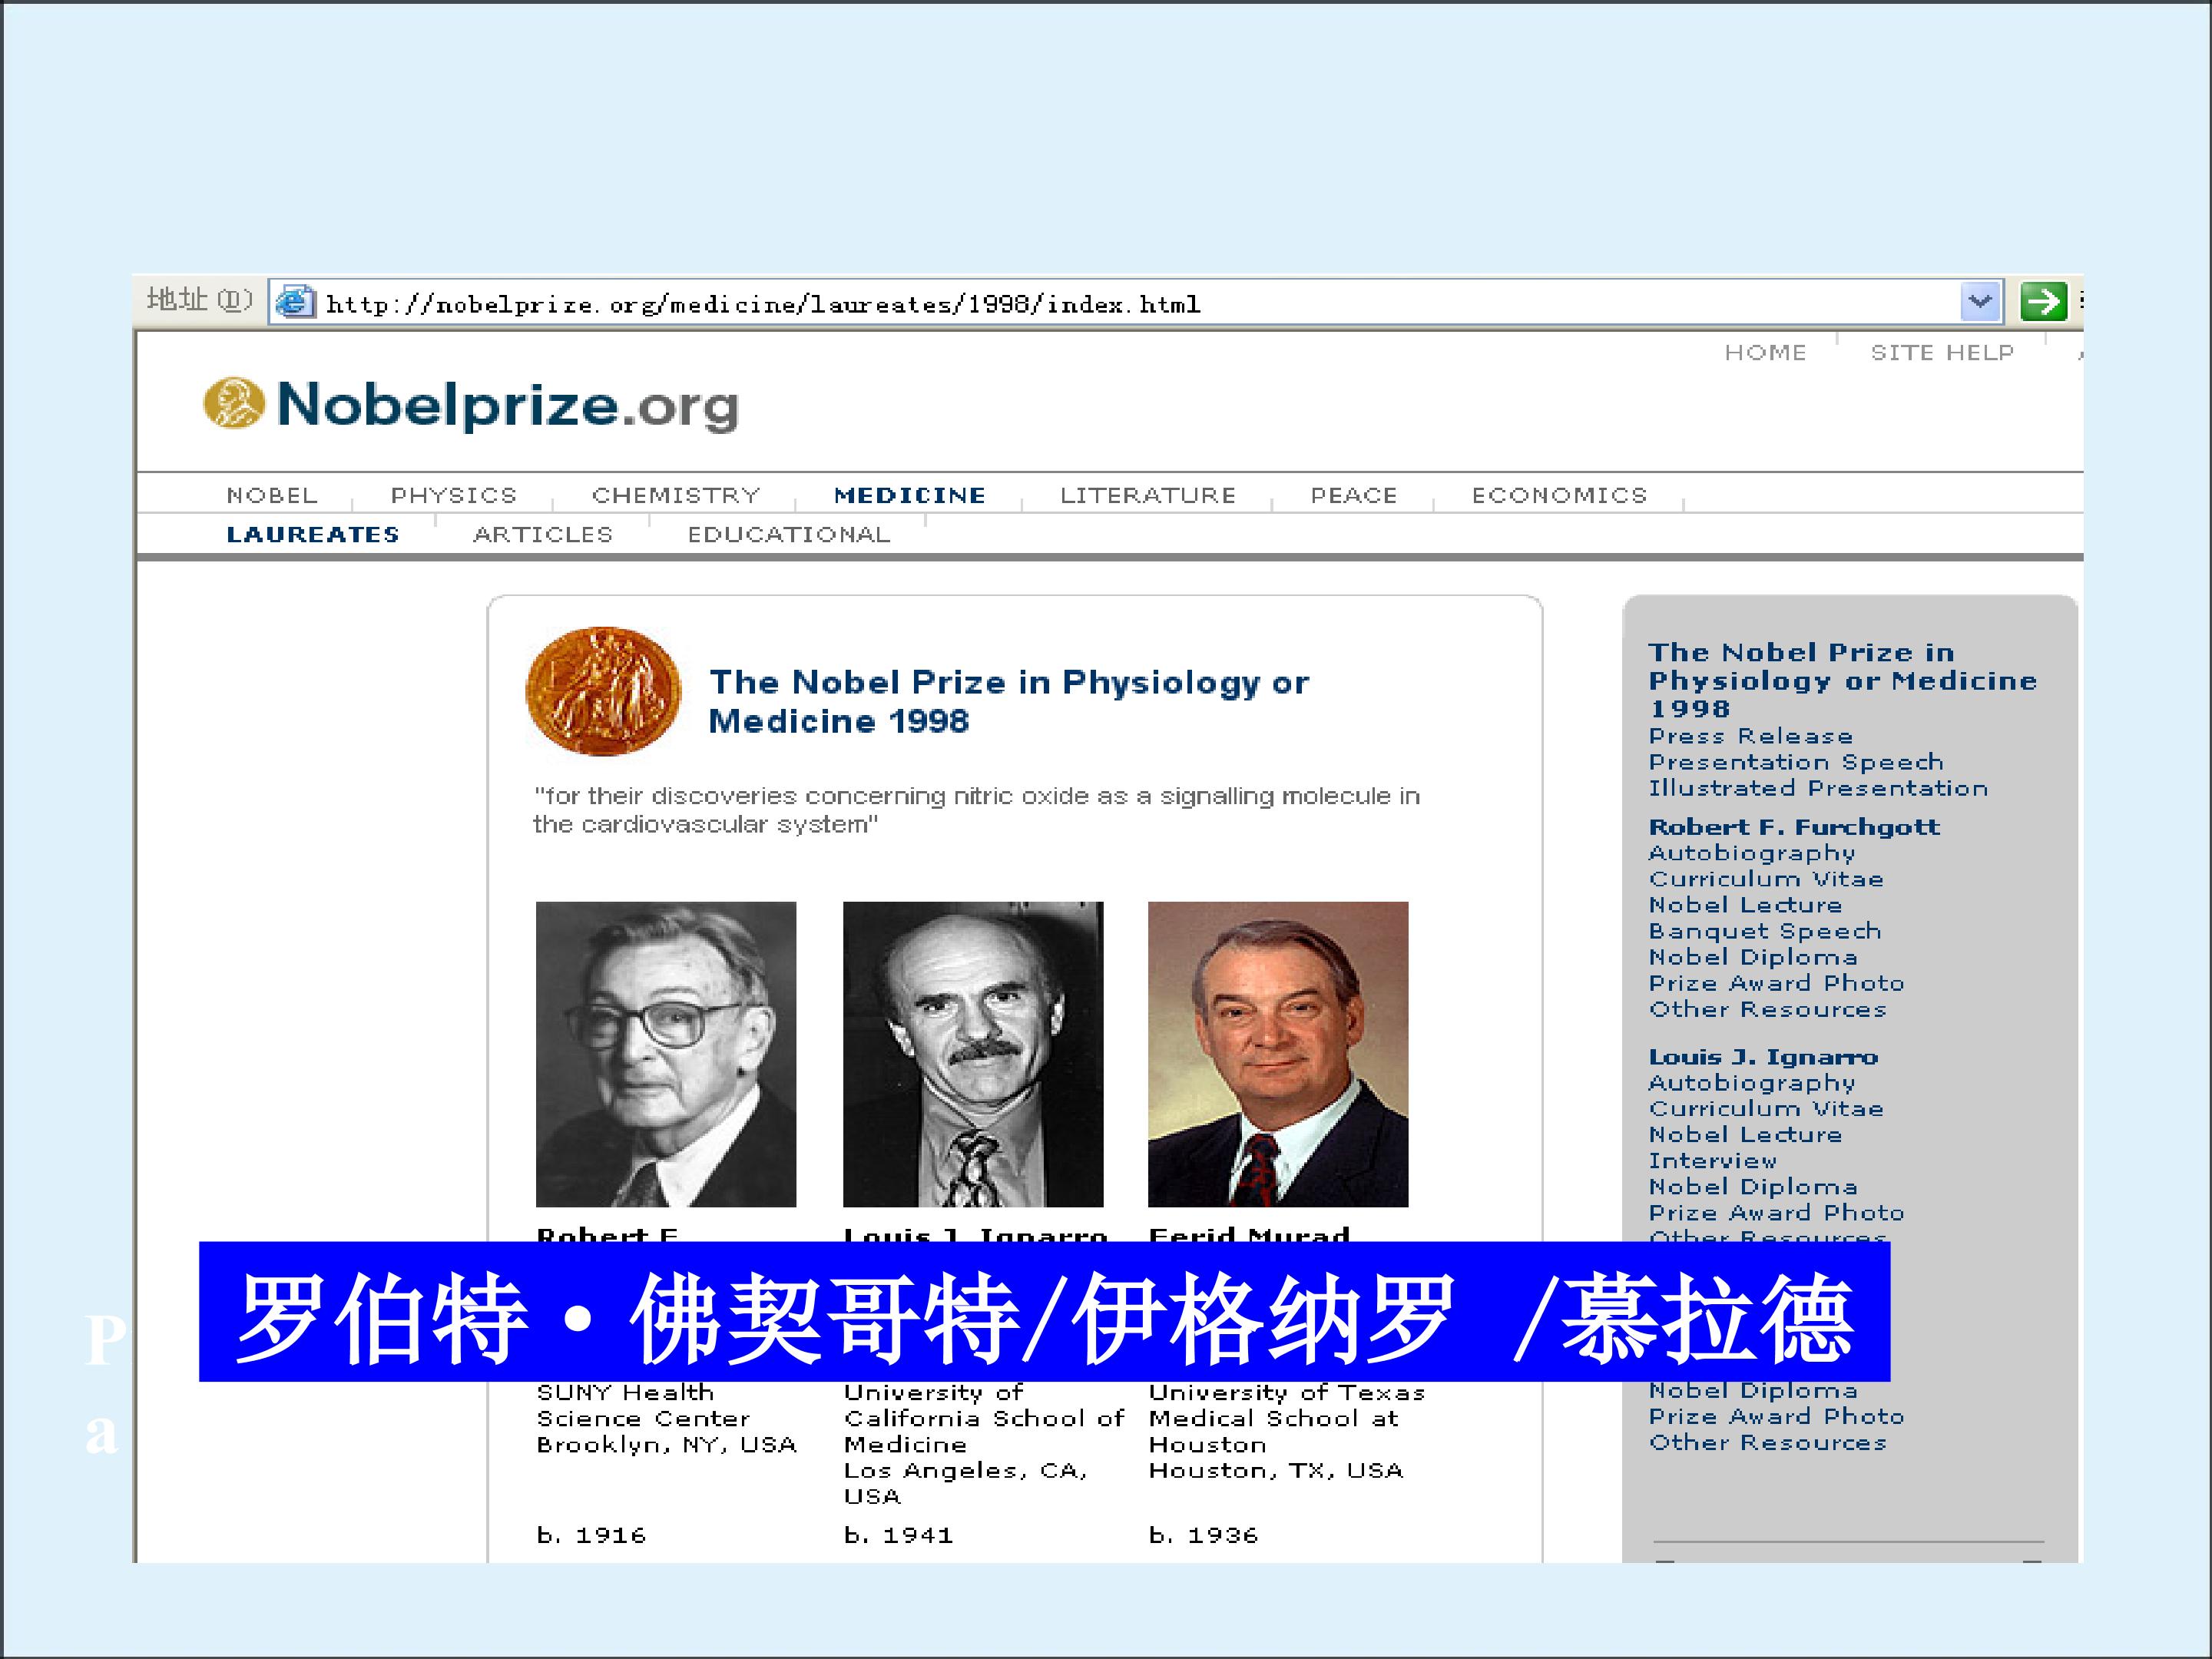
Task: Select the MEDICINE navigation tab
Action: 910,495
